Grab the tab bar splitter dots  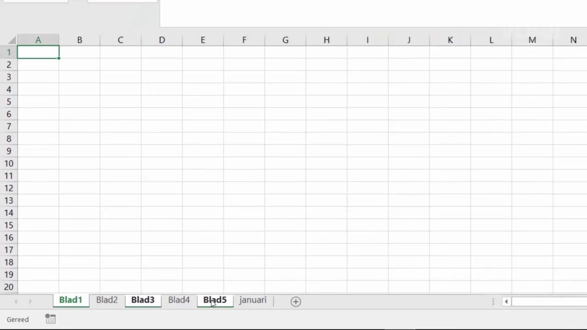point(493,302)
